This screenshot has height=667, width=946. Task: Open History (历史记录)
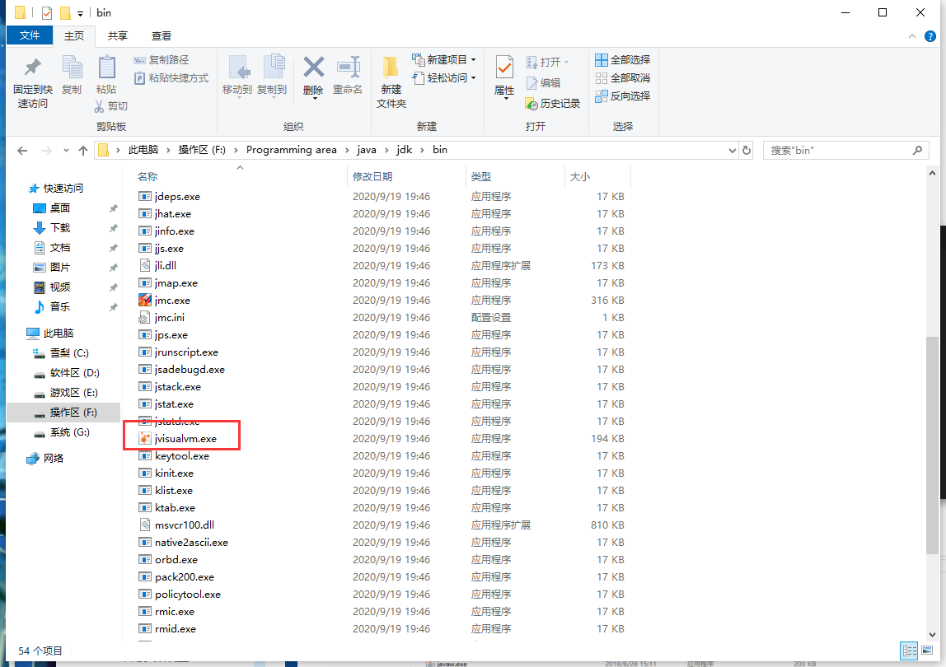pos(553,103)
